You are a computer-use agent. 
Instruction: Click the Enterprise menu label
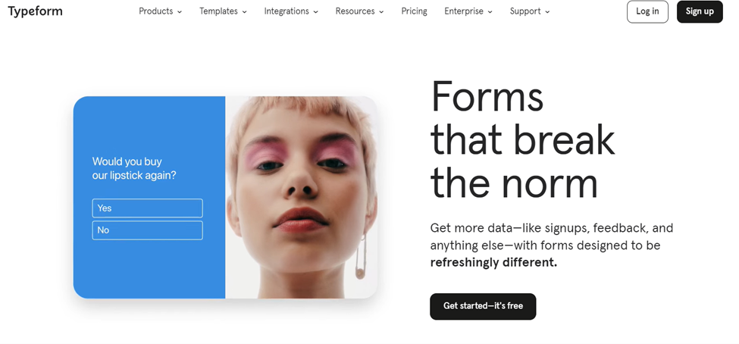point(464,11)
